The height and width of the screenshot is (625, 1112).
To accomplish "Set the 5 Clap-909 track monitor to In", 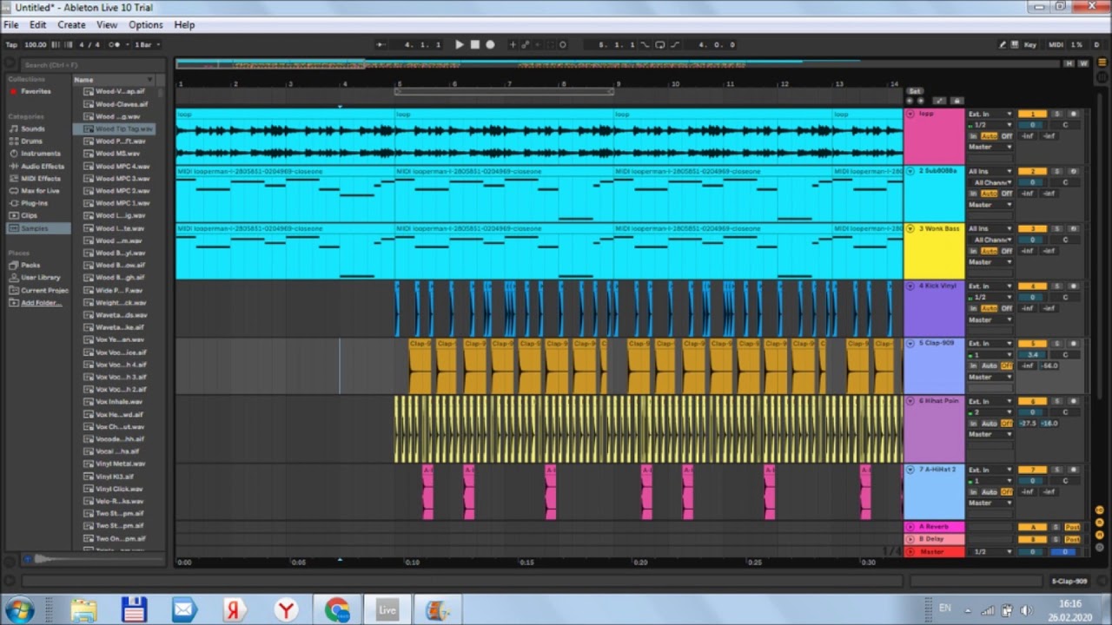I will coord(973,365).
